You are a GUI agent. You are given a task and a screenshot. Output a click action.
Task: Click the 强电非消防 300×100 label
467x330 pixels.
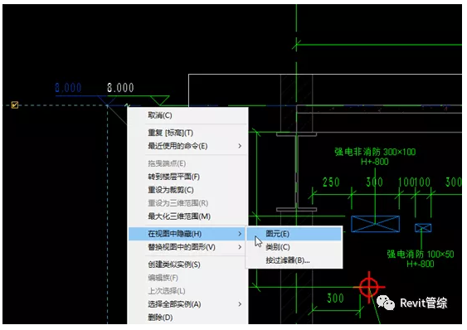pyautogui.click(x=375, y=152)
